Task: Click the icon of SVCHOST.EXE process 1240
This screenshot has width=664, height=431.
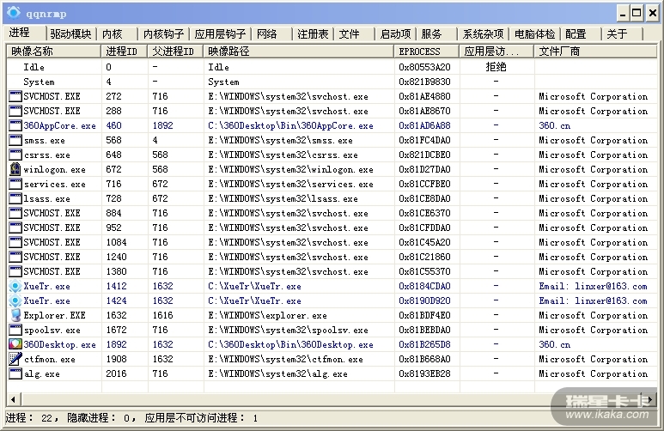Action: (15, 257)
